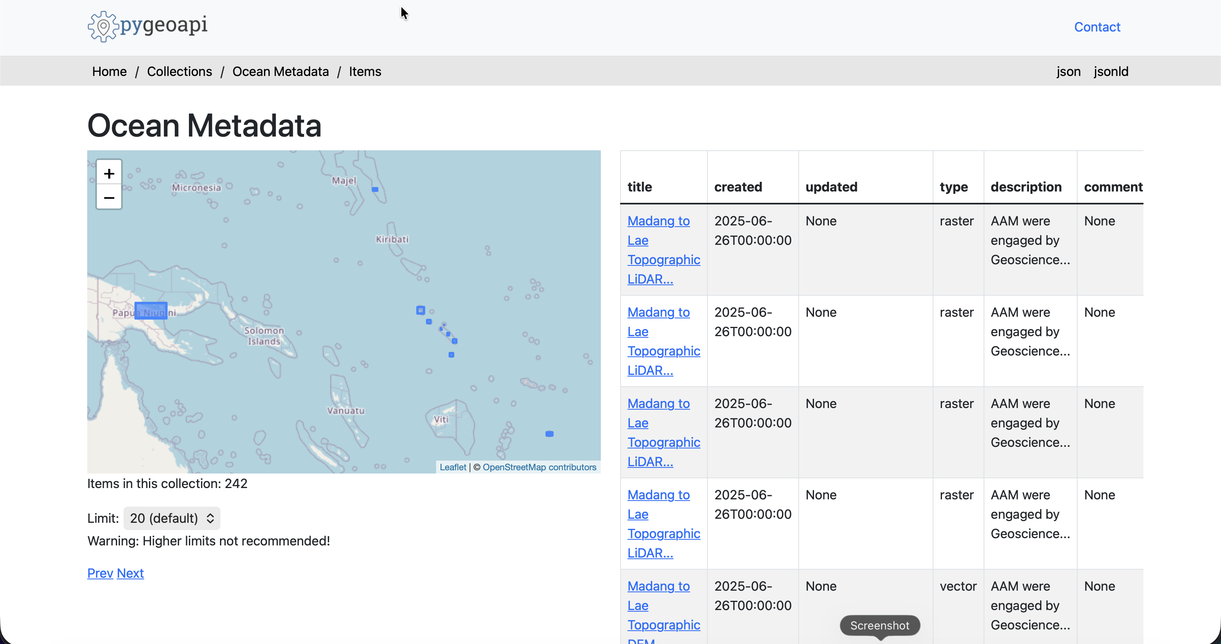
Task: Zoom out the map with minus button
Action: click(109, 197)
